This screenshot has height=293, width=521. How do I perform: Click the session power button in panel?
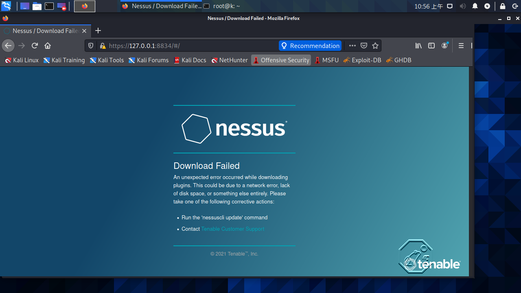pyautogui.click(x=514, y=6)
